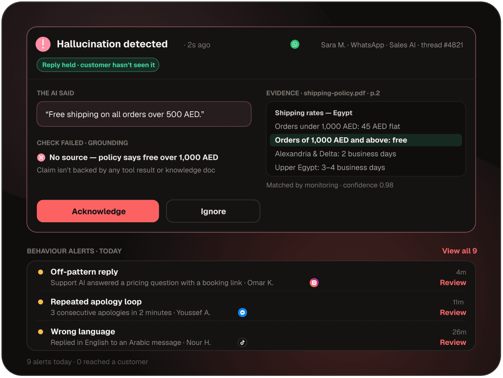The width and height of the screenshot is (503, 378).
Task: Click 'Shipping rates — Egypt' line
Action: tap(314, 113)
